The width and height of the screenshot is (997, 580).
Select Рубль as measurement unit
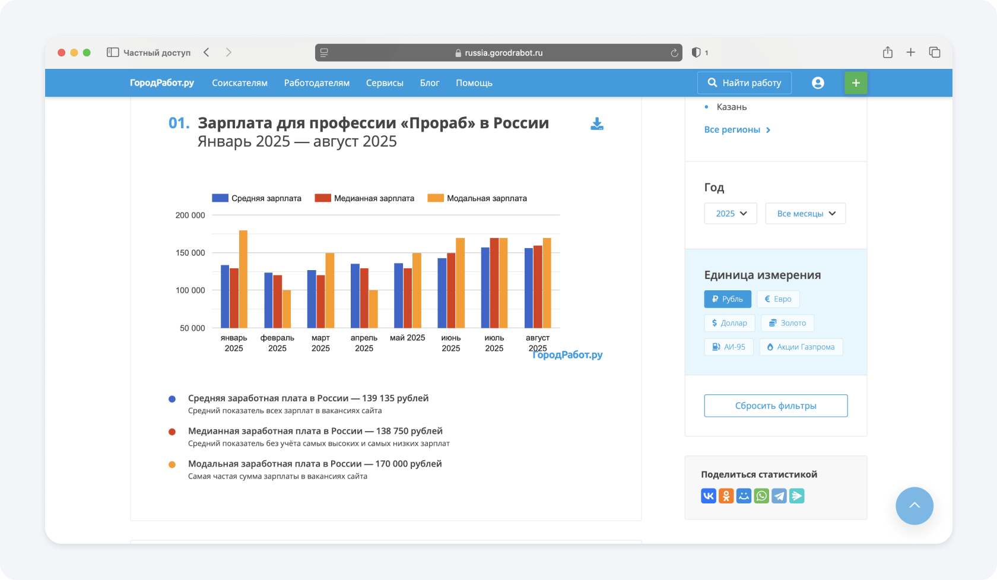click(x=728, y=299)
